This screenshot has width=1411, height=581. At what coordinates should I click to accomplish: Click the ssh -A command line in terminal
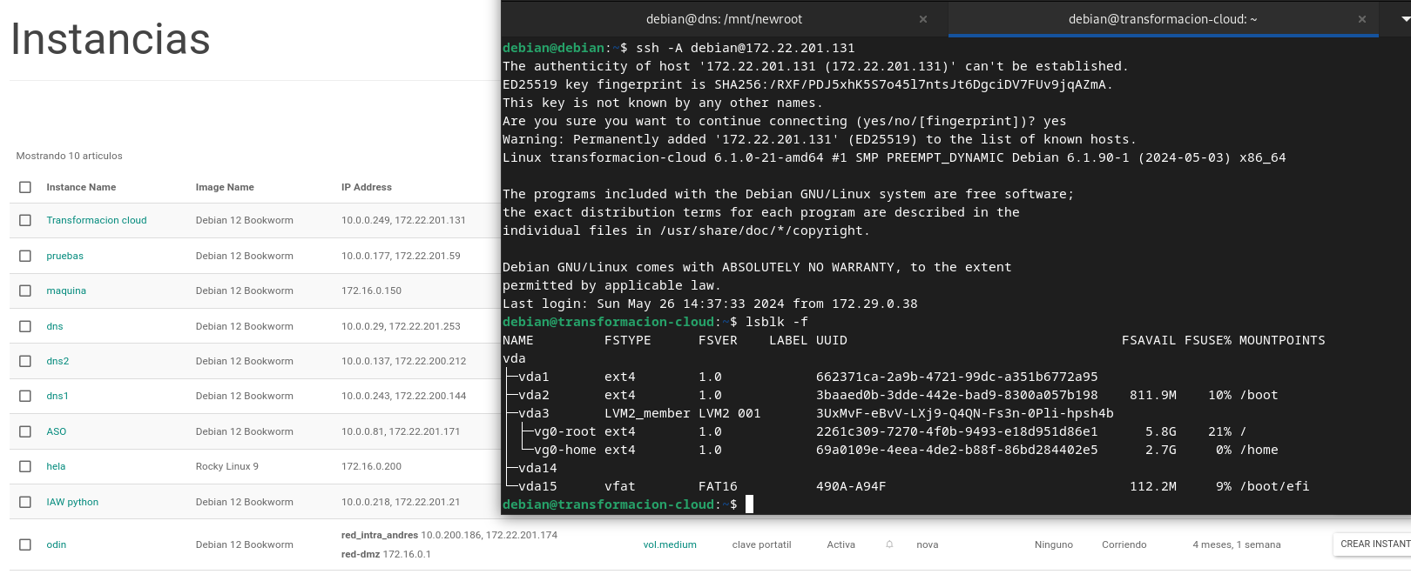(746, 48)
